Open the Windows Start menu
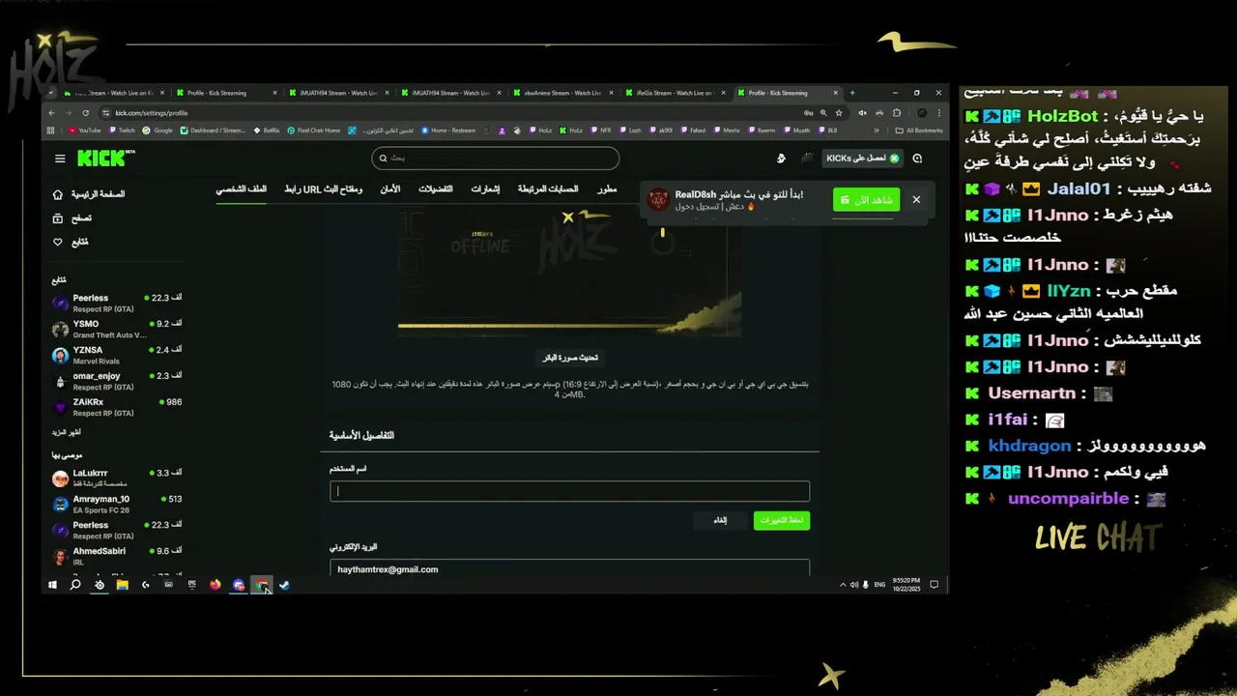1237x696 pixels. 52,585
